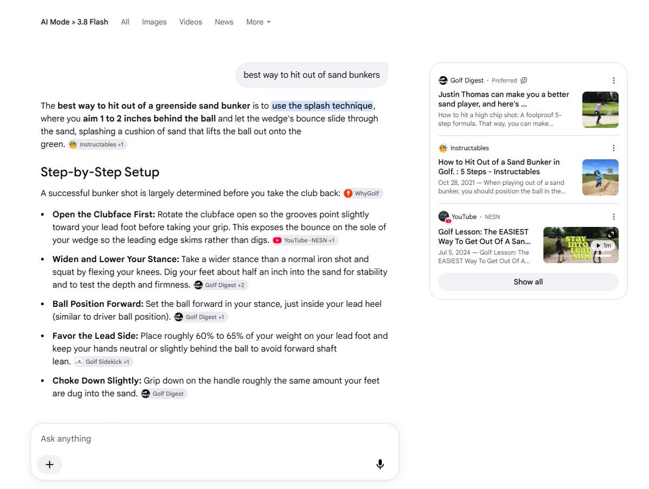Viewport: 649px width, 489px height.
Task: Click the Step-by-Step Setup heading
Action: (100, 172)
